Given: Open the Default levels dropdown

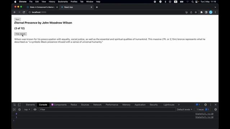Looking at the screenshot, I should pos(184,110).
